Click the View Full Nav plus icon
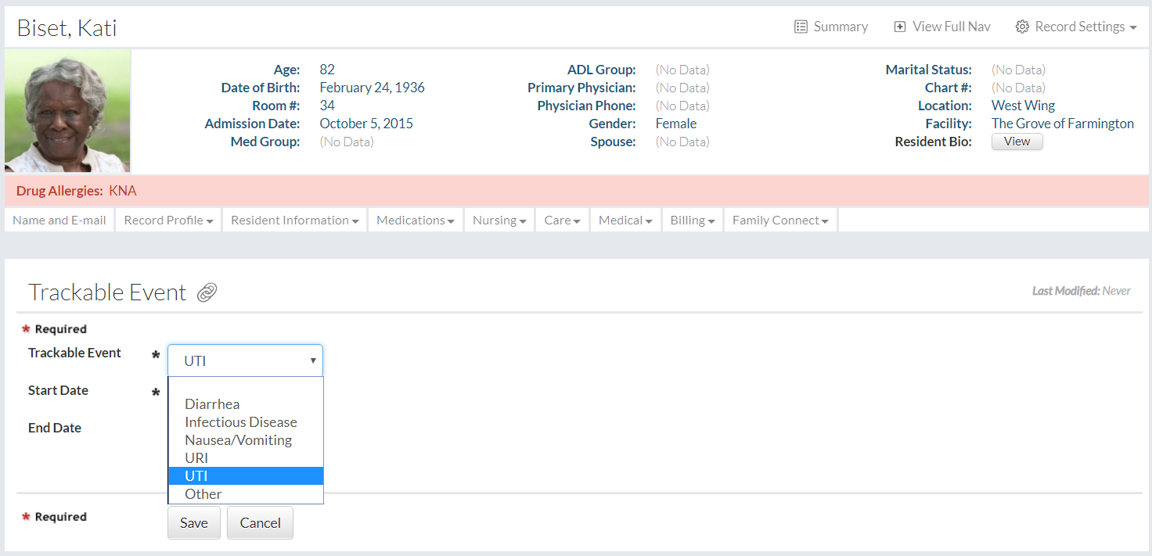 coord(900,27)
